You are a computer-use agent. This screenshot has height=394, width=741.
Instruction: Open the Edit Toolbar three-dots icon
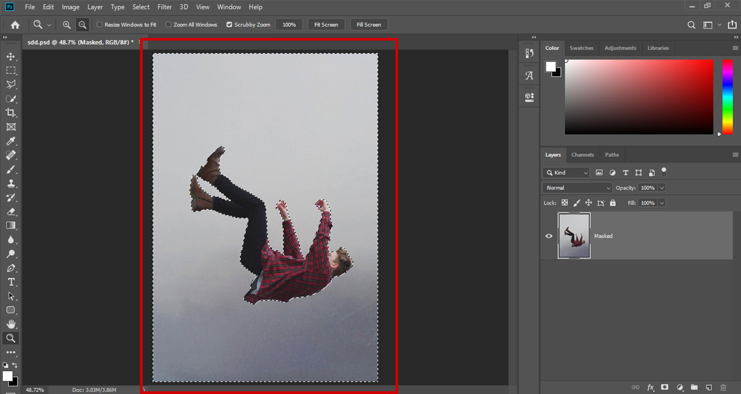point(11,352)
